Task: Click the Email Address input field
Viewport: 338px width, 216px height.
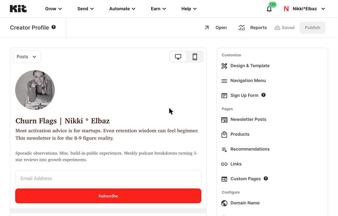Action: pos(108,178)
